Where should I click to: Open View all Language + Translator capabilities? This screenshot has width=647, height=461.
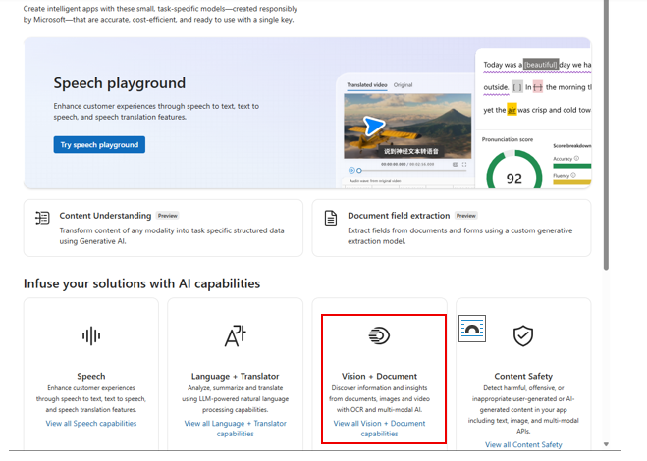[236, 429]
